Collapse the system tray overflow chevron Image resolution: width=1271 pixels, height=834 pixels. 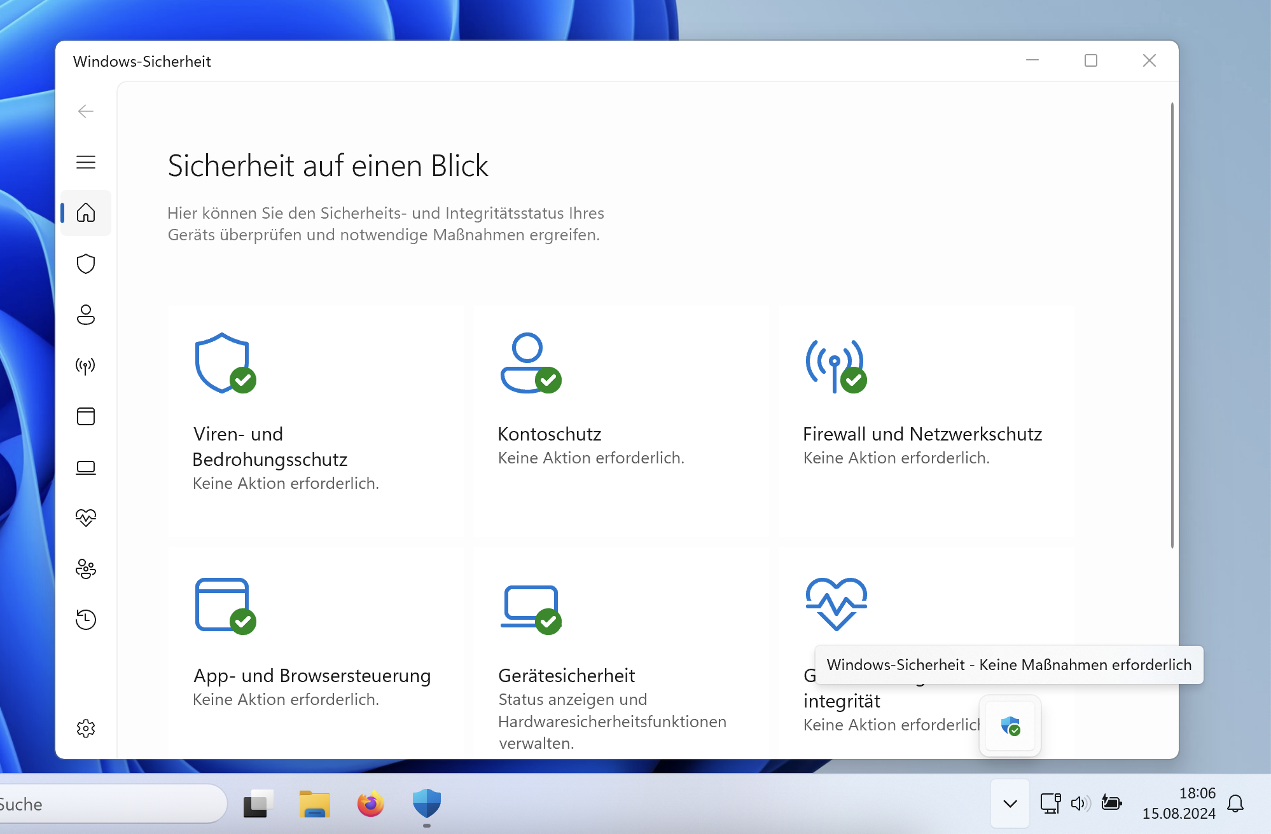point(1010,804)
